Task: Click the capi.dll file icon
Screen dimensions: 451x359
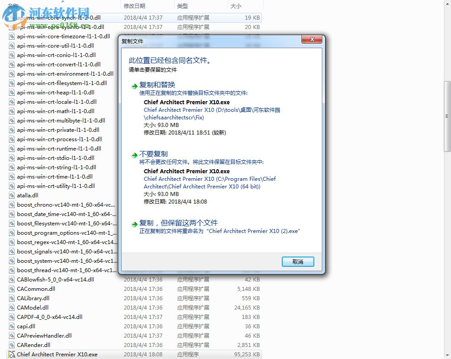Action: pos(11,326)
